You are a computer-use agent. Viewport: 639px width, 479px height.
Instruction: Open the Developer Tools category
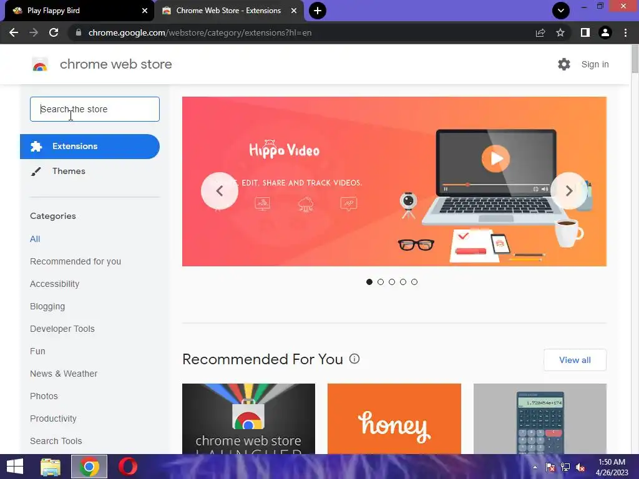point(62,329)
